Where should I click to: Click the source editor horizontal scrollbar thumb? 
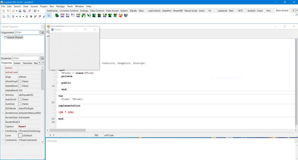click(68, 130)
